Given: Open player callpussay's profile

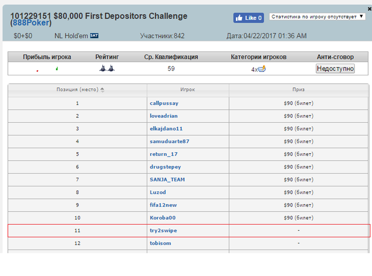Looking at the screenshot, I should (164, 103).
